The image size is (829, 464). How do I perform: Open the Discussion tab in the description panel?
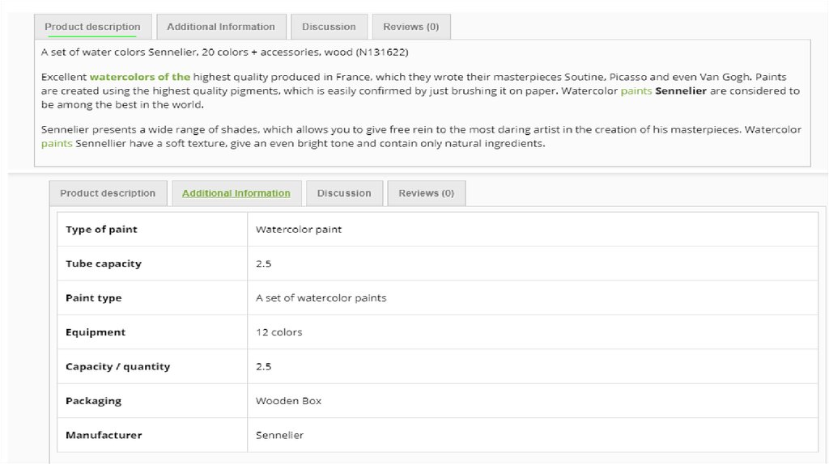tap(329, 27)
